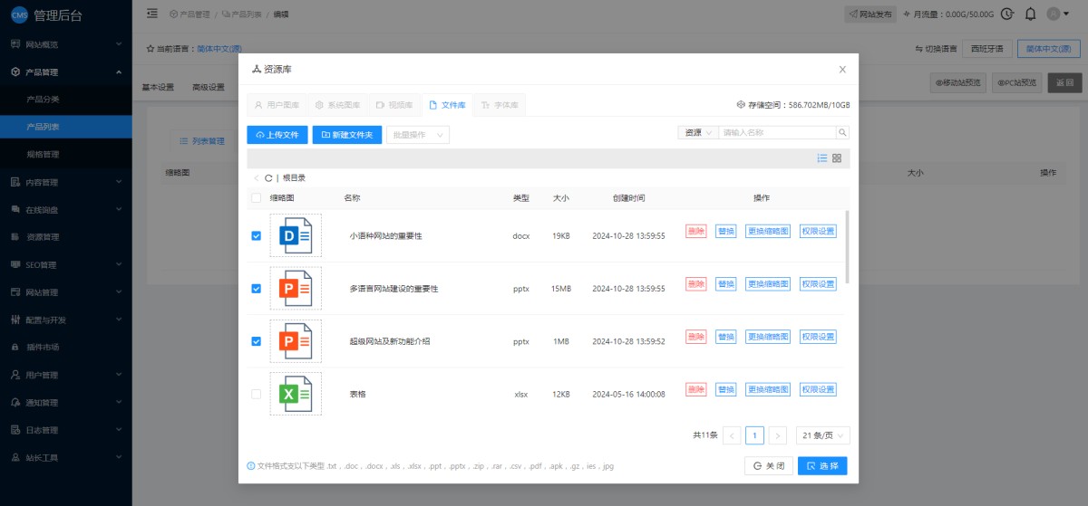This screenshot has height=506, width=1088.
Task: Open the 资源 search type dropdown
Action: (x=698, y=133)
